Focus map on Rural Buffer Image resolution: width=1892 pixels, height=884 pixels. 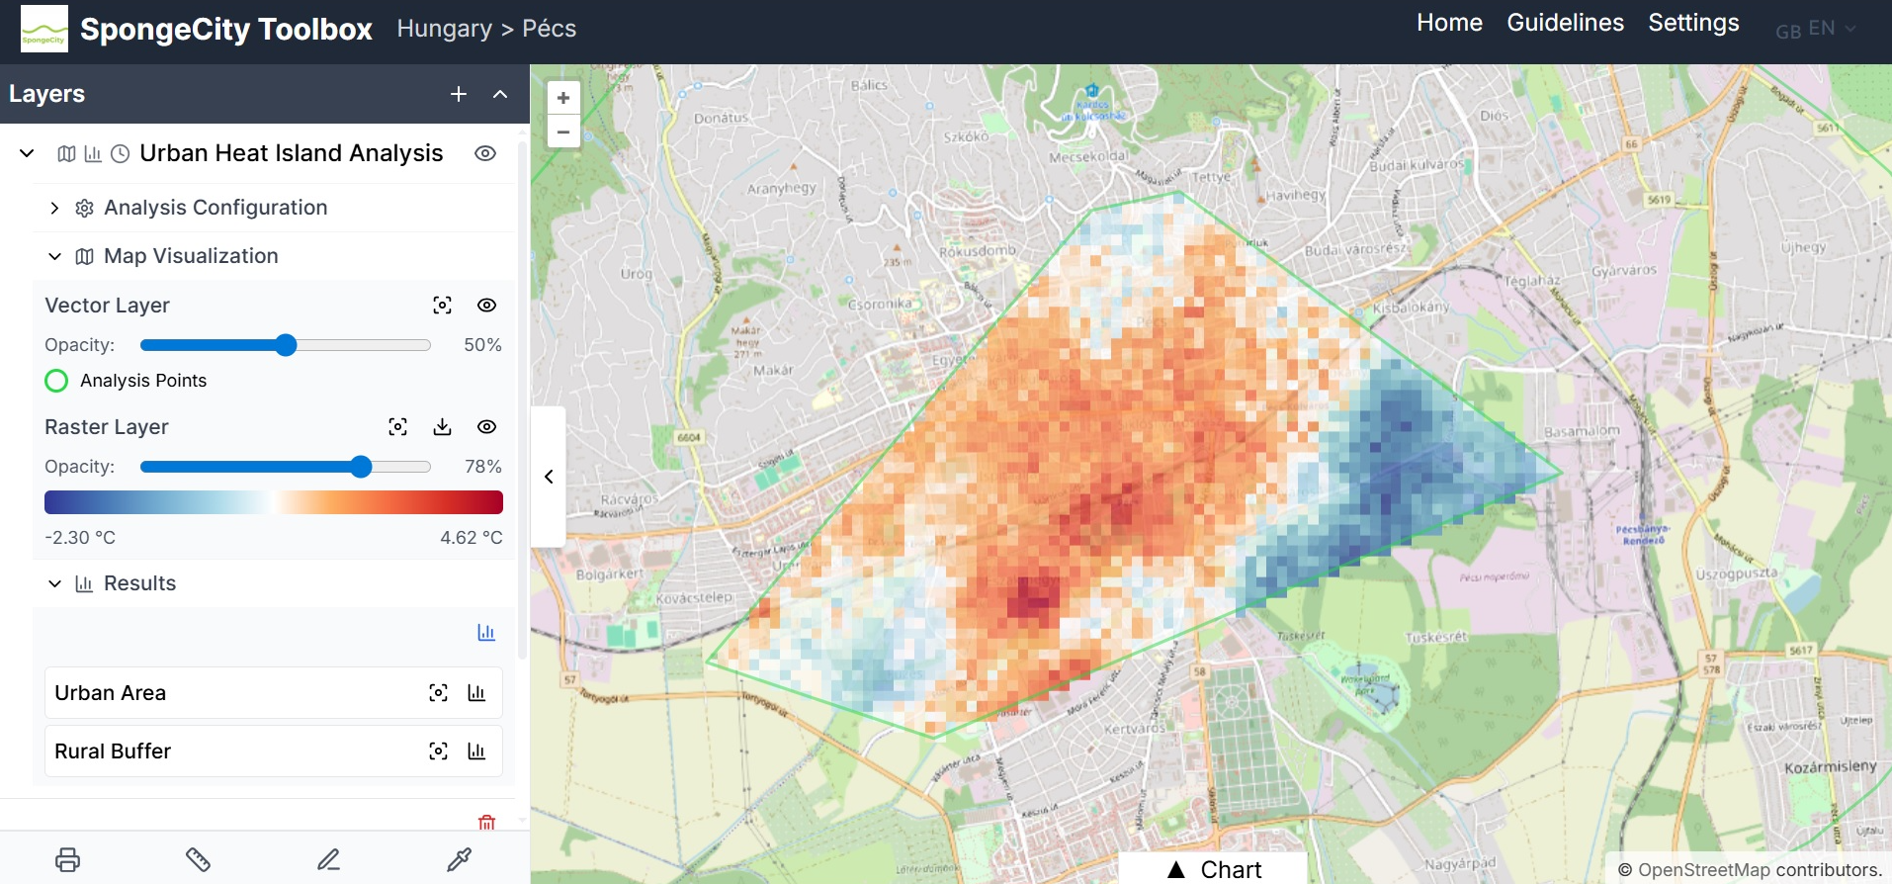tap(438, 751)
